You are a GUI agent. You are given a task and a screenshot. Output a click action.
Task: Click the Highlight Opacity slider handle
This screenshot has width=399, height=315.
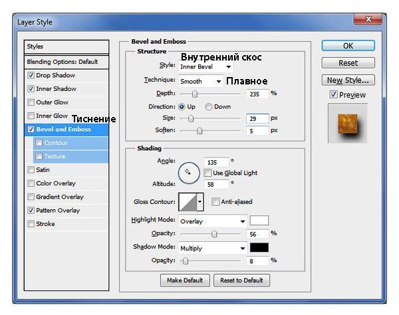click(x=214, y=234)
